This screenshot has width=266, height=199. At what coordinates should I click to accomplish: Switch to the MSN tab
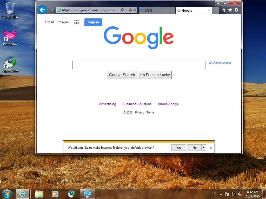(x=157, y=10)
